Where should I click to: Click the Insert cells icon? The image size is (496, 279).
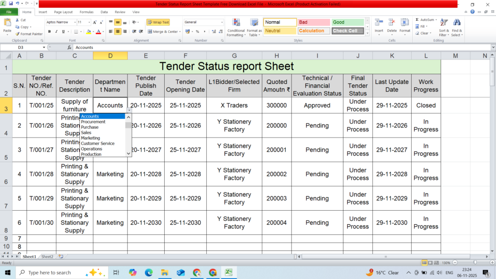point(379,23)
